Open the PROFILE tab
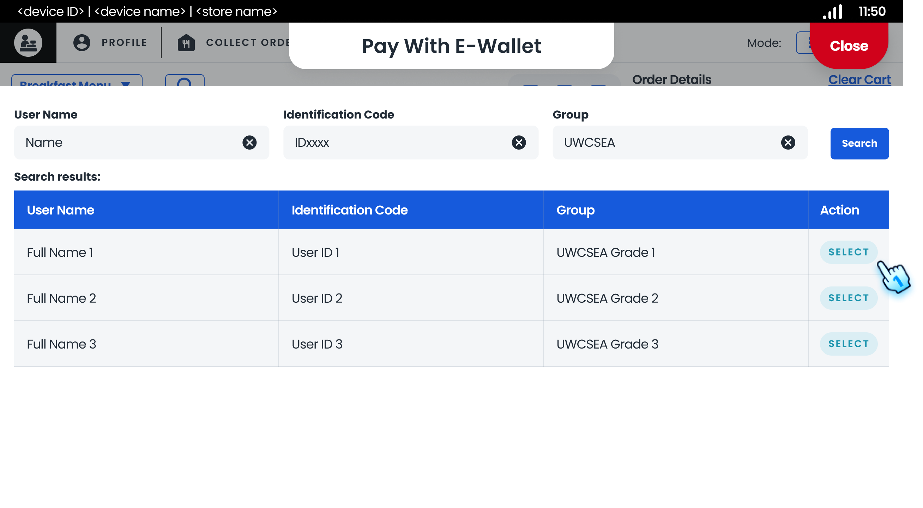Screen dimensions: 923x508 pyautogui.click(x=124, y=43)
